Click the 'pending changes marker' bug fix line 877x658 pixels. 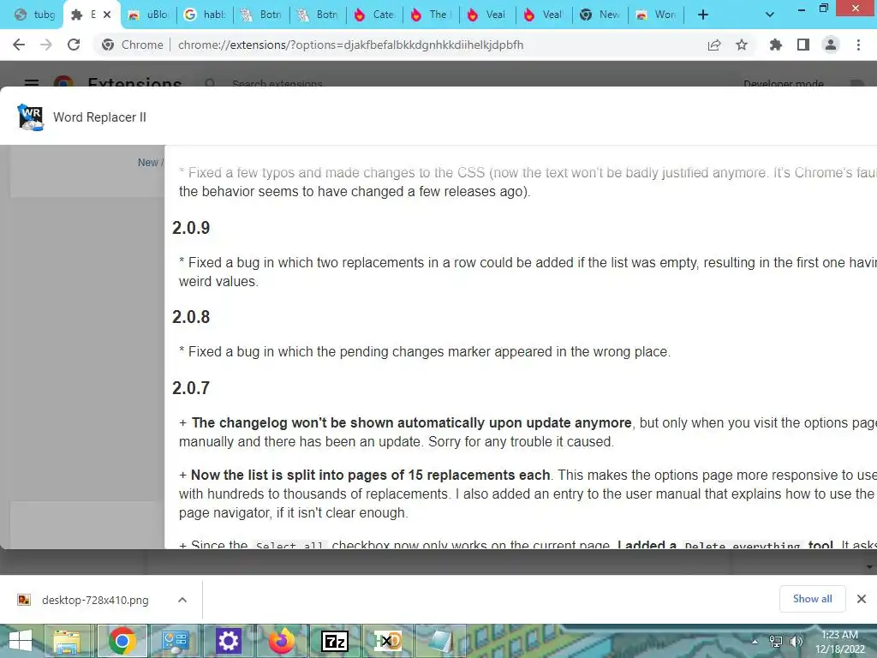425,351
